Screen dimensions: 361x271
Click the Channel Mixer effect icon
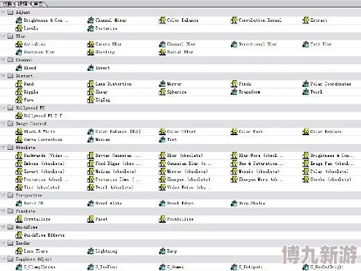point(91,20)
